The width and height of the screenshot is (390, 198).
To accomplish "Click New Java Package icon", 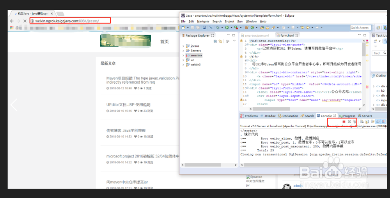I will point(246,28).
